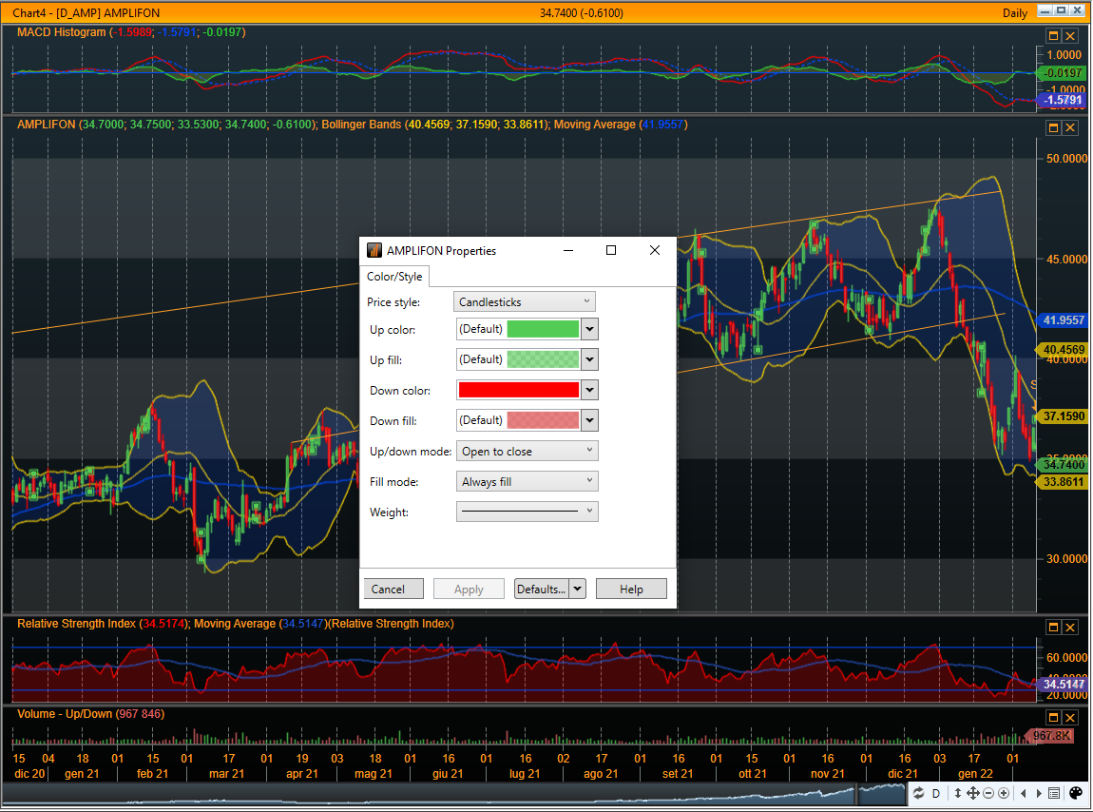Maximize the MACD Histogram pane
The width and height of the screenshot is (1093, 812).
pyautogui.click(x=1053, y=35)
